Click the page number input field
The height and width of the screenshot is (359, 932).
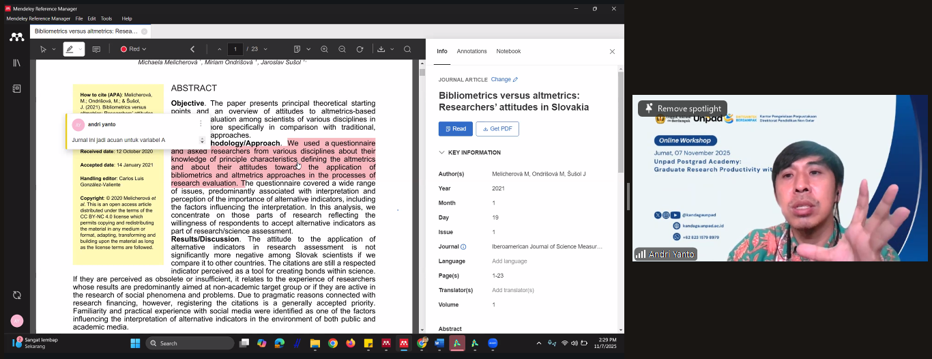(x=235, y=49)
